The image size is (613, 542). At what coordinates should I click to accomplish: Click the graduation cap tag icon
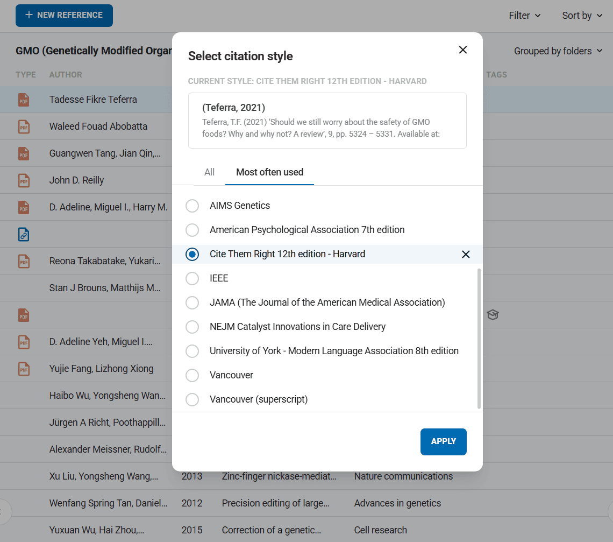[493, 315]
